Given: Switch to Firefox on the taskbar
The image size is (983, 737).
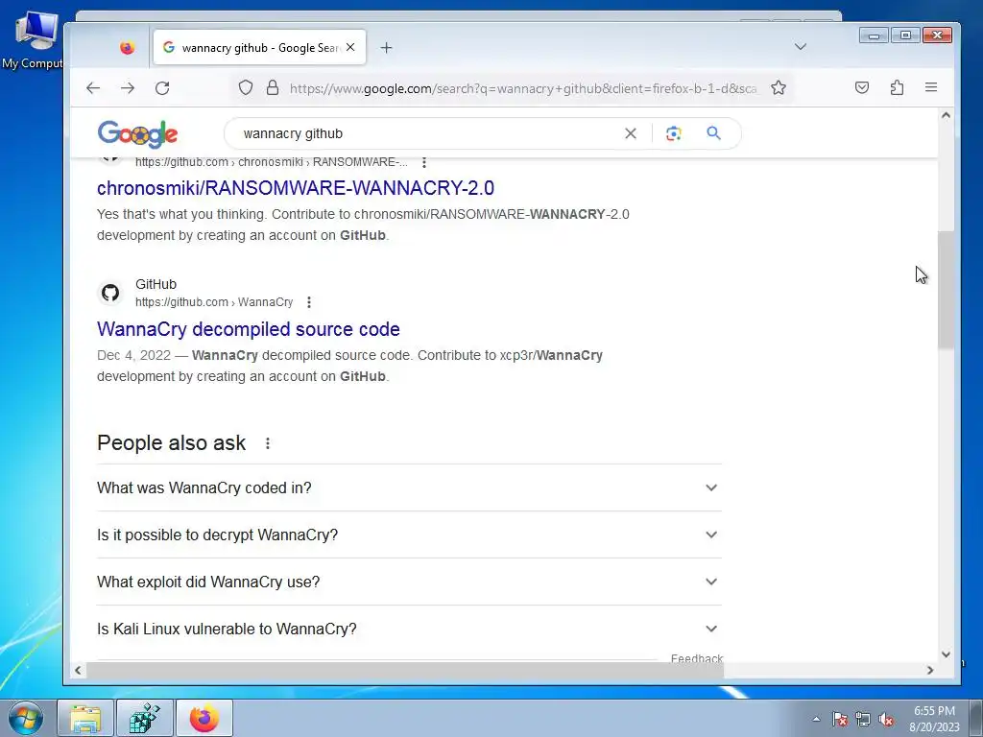Looking at the screenshot, I should [x=204, y=718].
